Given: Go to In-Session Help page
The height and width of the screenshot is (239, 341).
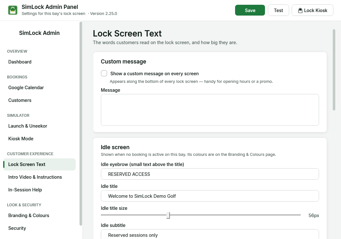Looking at the screenshot, I should pyautogui.click(x=39, y=190).
